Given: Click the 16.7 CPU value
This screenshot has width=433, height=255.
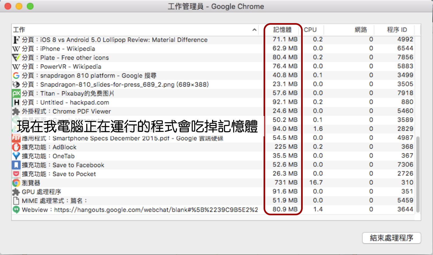Looking at the screenshot, I should pyautogui.click(x=316, y=183).
